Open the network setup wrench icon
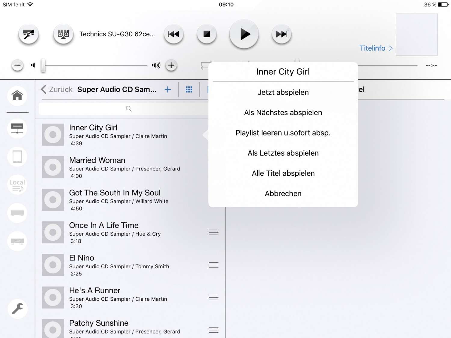This screenshot has height=338, width=451. point(29,34)
